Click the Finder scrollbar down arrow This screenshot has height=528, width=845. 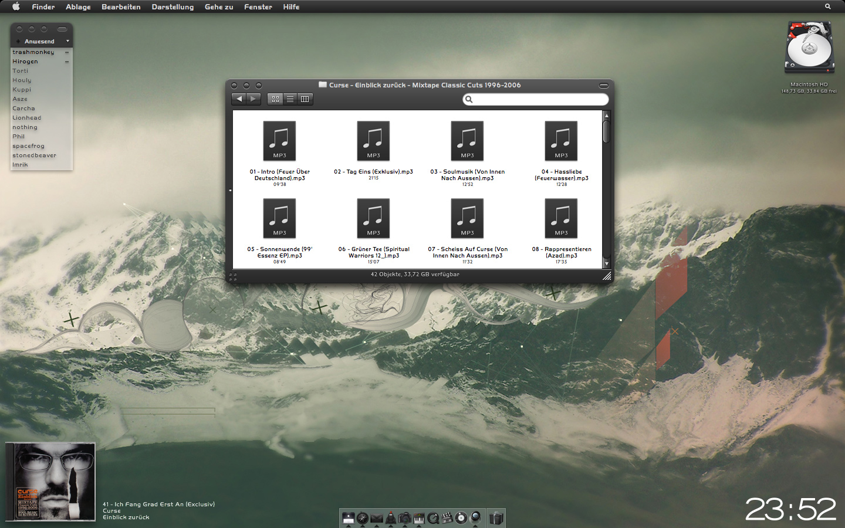606,264
